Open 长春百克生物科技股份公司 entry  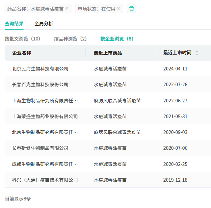point(40,85)
